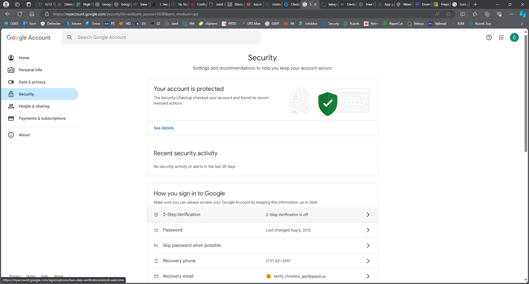Open Copilot icon in browser toolbar
Viewport: 529px width, 284px height.
(523, 14)
